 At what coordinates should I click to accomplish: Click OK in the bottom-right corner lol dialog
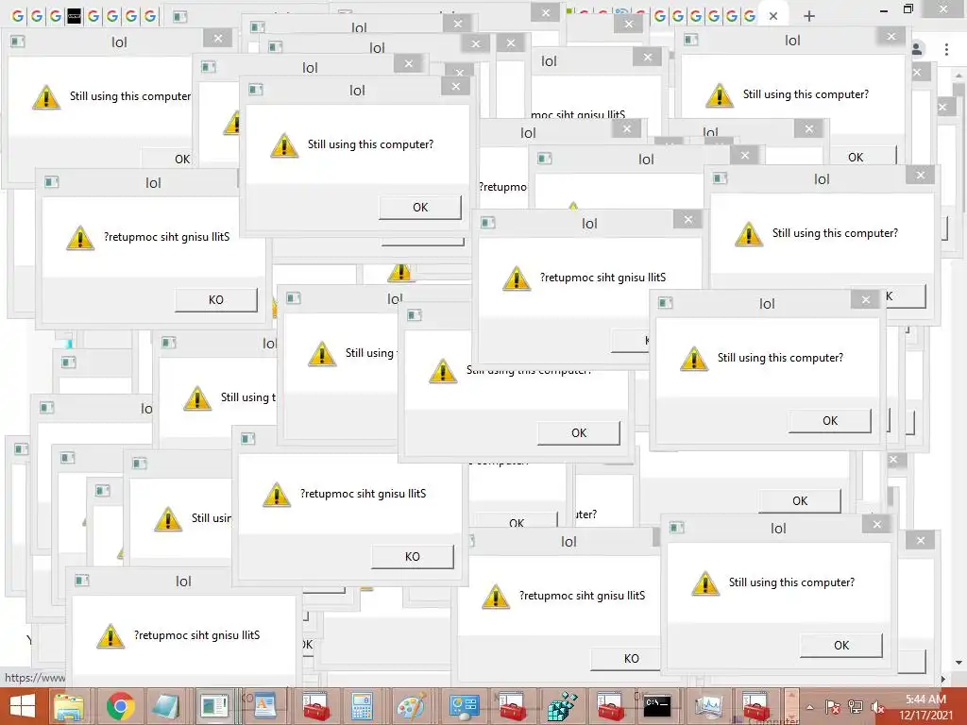click(x=841, y=645)
